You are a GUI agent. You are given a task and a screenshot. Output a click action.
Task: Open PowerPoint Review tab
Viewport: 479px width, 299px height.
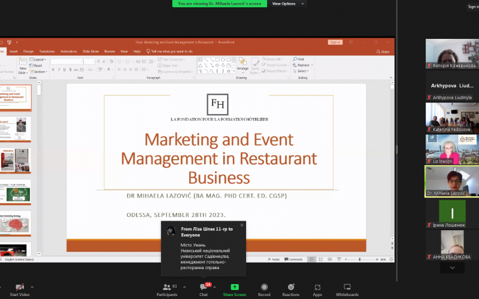click(x=110, y=51)
